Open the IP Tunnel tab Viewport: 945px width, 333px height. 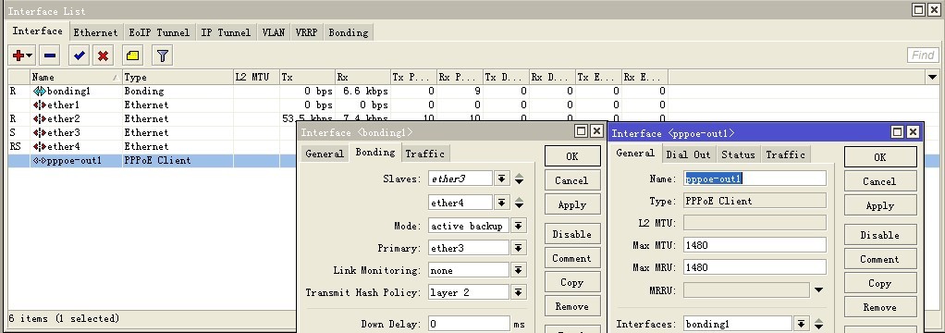tap(226, 32)
